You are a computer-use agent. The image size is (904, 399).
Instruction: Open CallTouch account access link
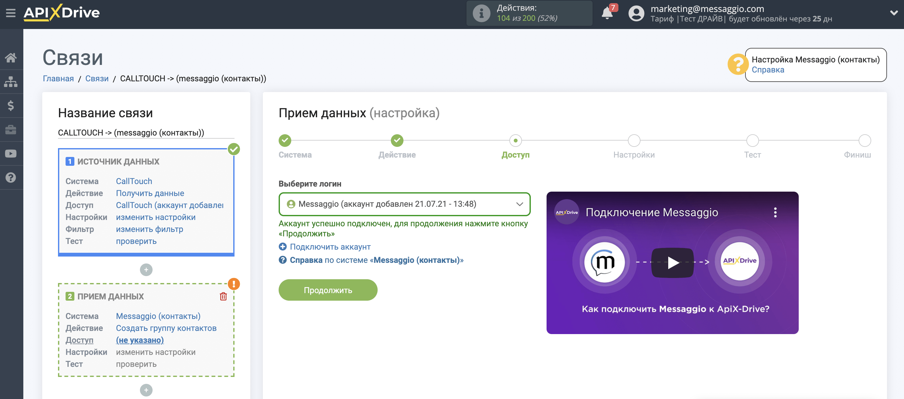pos(170,205)
